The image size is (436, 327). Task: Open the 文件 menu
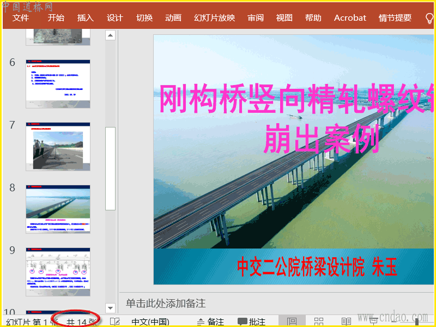(x=21, y=18)
